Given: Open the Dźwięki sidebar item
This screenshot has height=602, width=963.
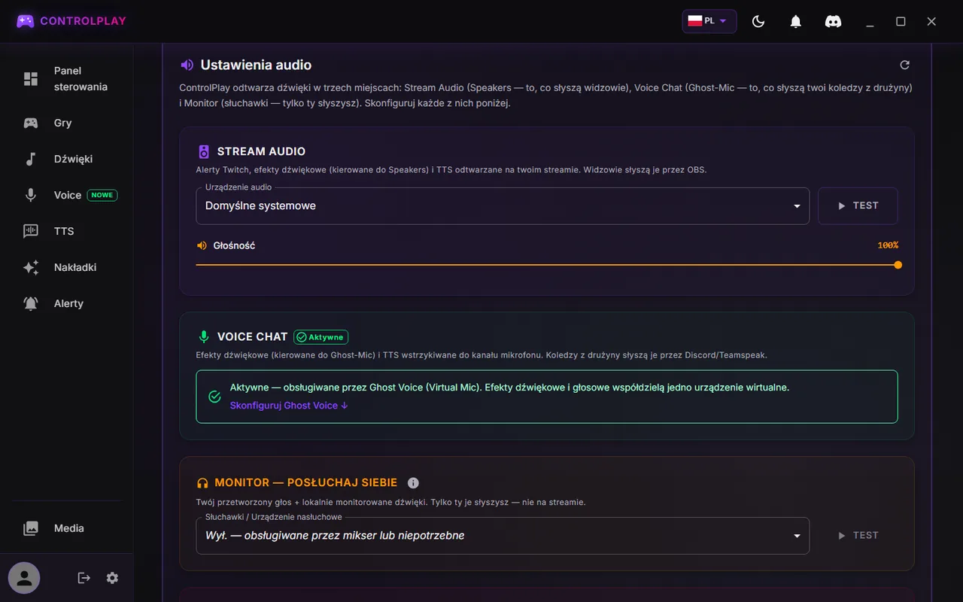Looking at the screenshot, I should tap(67, 159).
